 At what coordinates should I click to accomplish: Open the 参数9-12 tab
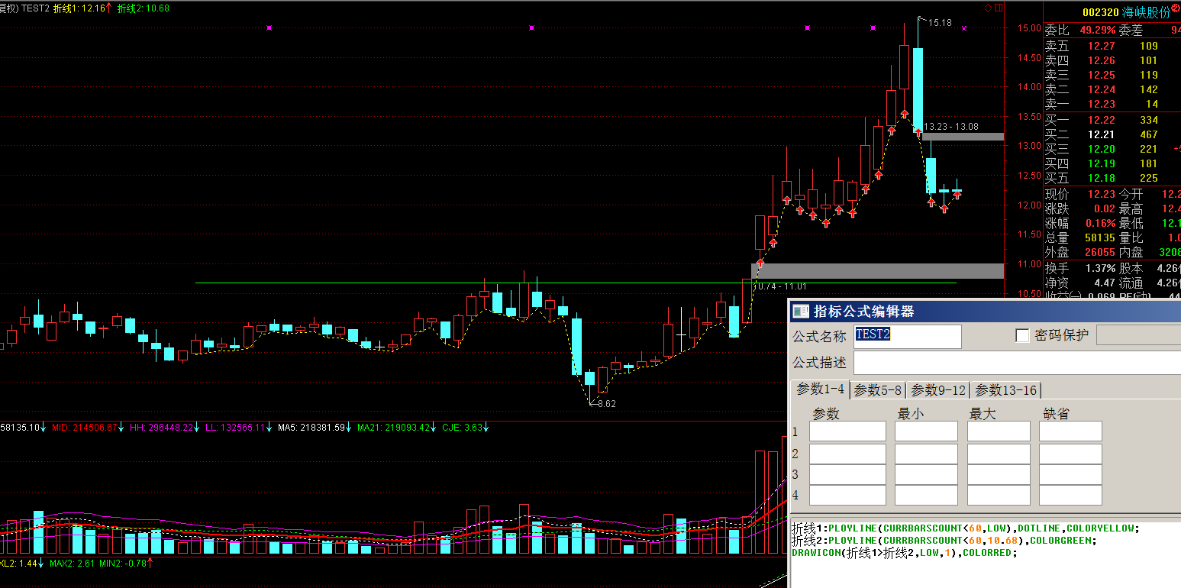pos(938,390)
